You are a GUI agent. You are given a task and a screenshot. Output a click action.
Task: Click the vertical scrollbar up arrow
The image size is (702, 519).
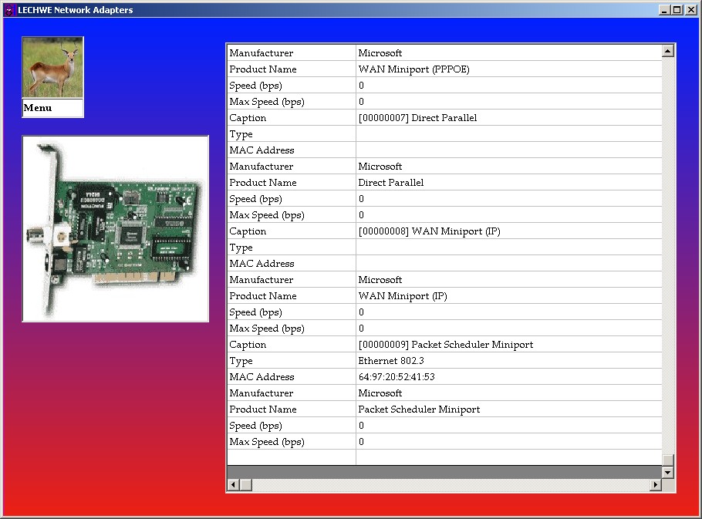coord(668,51)
